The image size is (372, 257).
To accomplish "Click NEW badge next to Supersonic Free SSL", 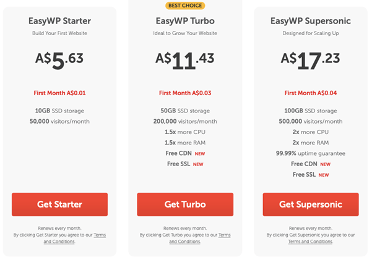I will 324,175.
